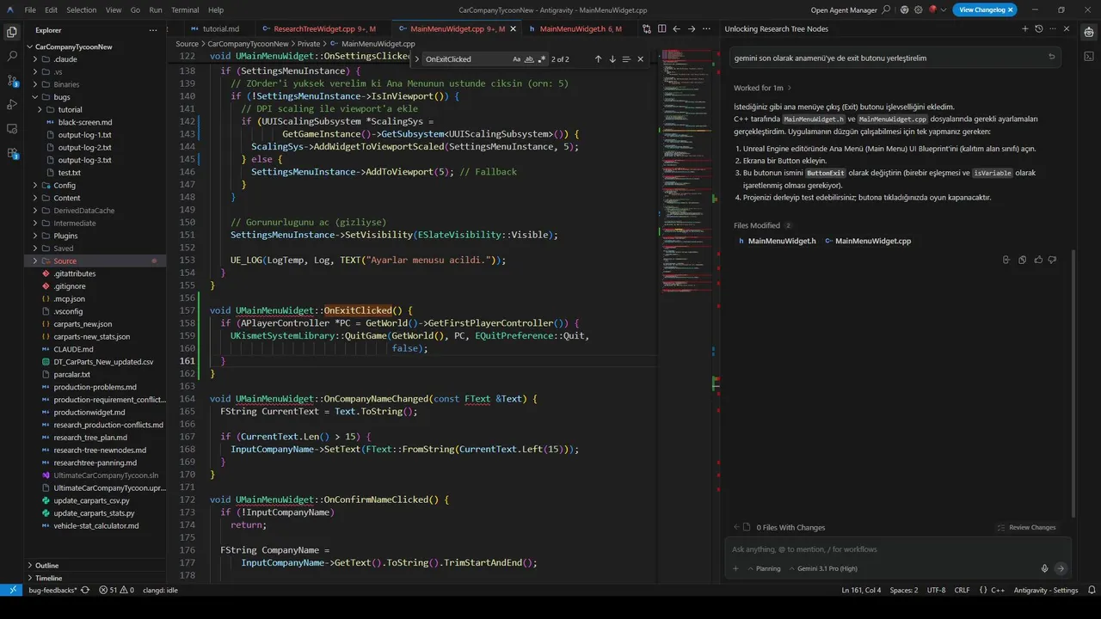This screenshot has height=619, width=1101.
Task: Click find in selection icon
Action: click(x=626, y=59)
